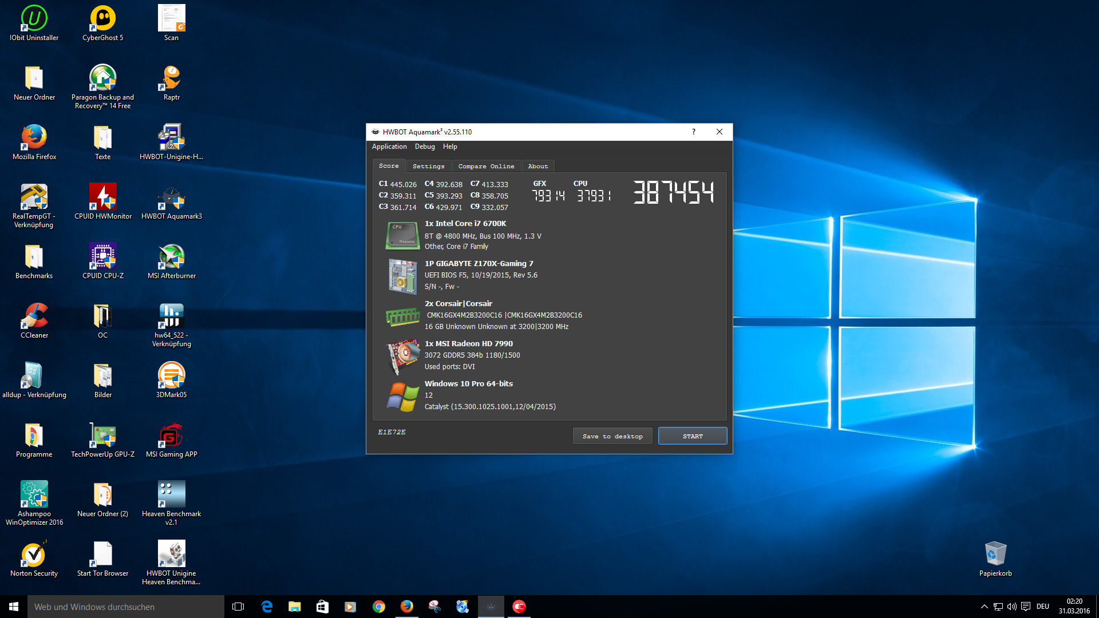Click the Windows 10 Pro logo image
The image size is (1099, 618).
(x=403, y=397)
